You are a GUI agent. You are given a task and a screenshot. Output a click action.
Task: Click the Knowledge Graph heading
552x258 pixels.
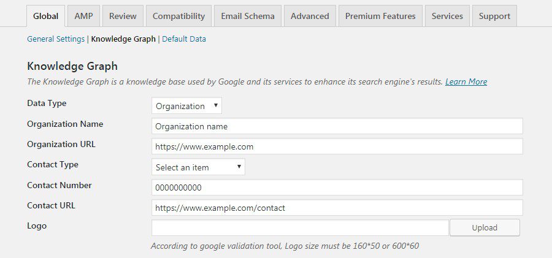point(72,66)
